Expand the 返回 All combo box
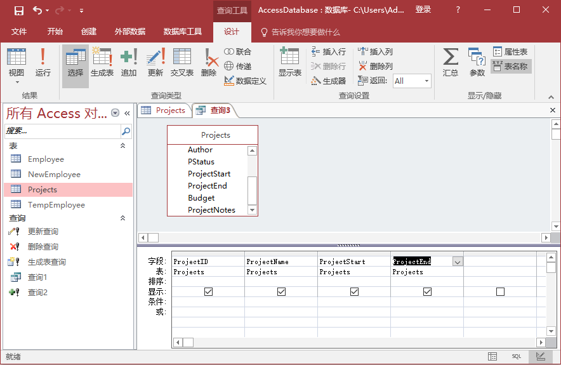Image resolution: width=561 pixels, height=365 pixels. click(426, 81)
